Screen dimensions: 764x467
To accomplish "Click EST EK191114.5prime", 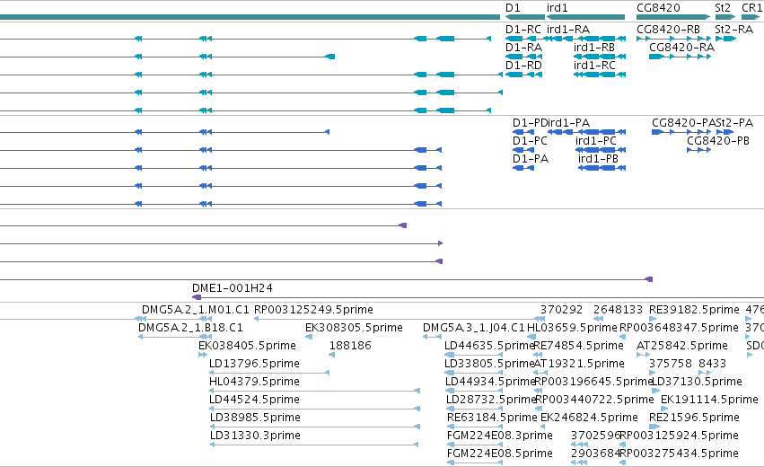I will (x=709, y=400).
